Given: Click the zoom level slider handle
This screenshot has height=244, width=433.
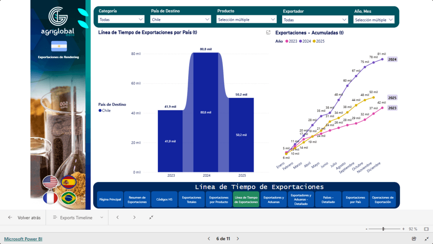Looking at the screenshot, I should click(x=383, y=229).
